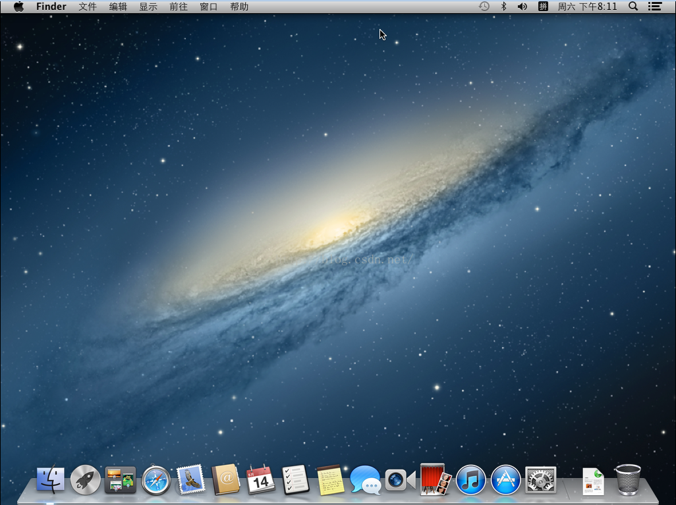Open the Trash in Dock

pos(628,480)
